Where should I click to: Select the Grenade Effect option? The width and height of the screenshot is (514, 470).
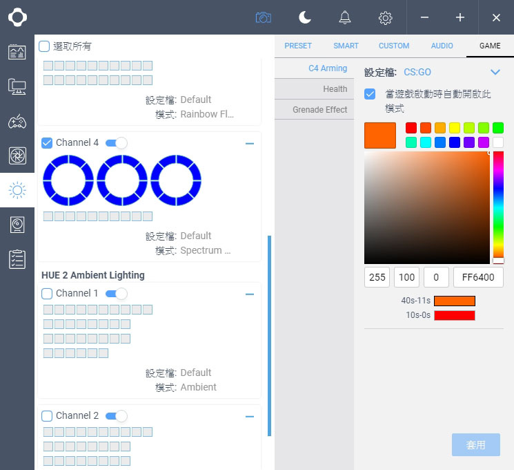click(x=314, y=109)
